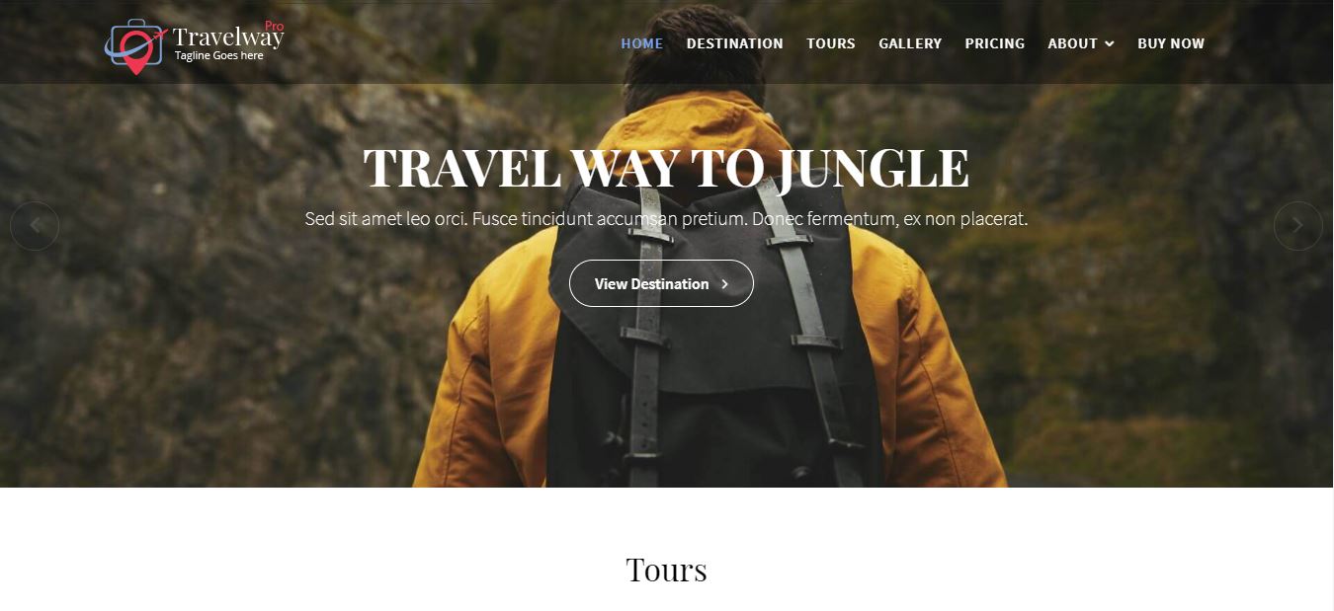The width and height of the screenshot is (1334, 611).
Task: Expand the About menu chevron
Action: (1110, 43)
